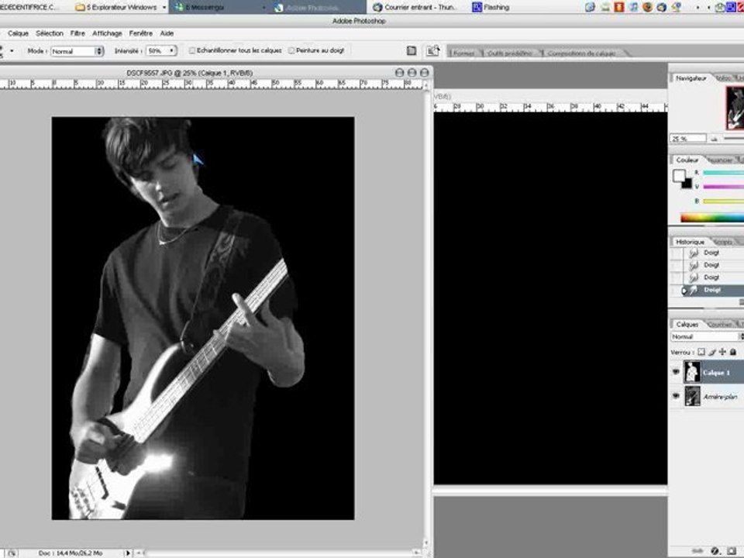Image resolution: width=744 pixels, height=558 pixels.
Task: Open the Calque menu
Action: 18,33
